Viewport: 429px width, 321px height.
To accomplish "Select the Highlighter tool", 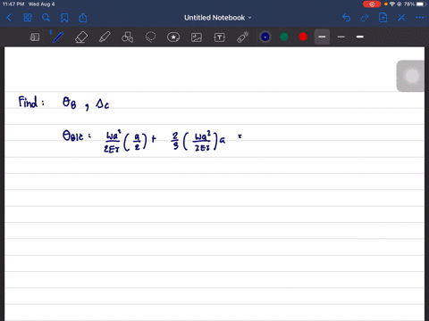I will pos(105,37).
